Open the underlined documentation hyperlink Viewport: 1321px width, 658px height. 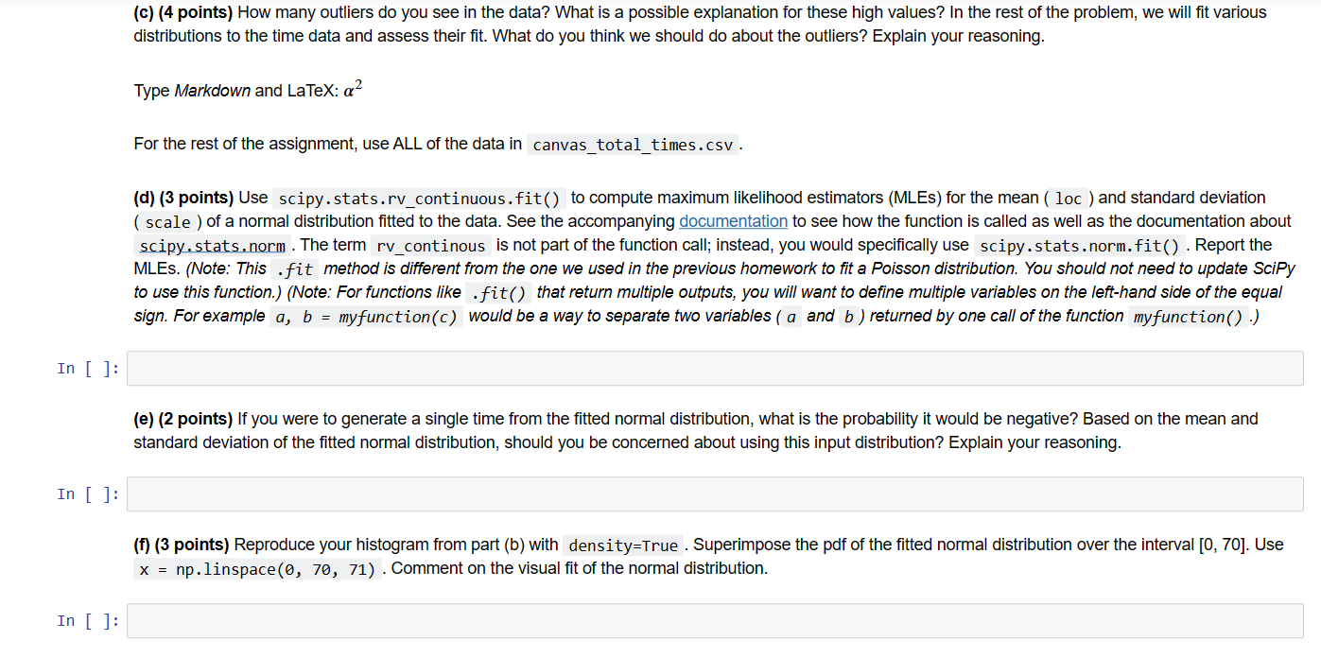733,220
